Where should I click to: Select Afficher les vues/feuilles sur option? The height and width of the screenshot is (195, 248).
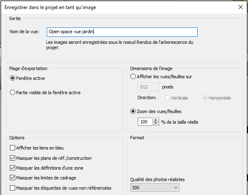(x=133, y=76)
